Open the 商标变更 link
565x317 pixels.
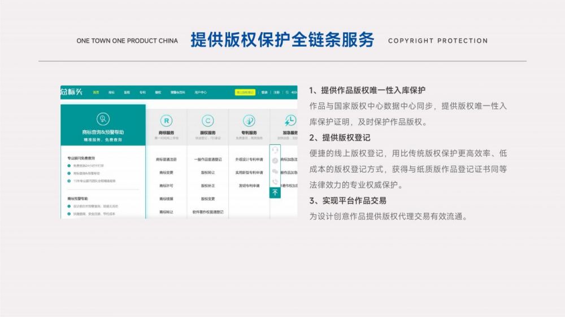click(x=166, y=173)
